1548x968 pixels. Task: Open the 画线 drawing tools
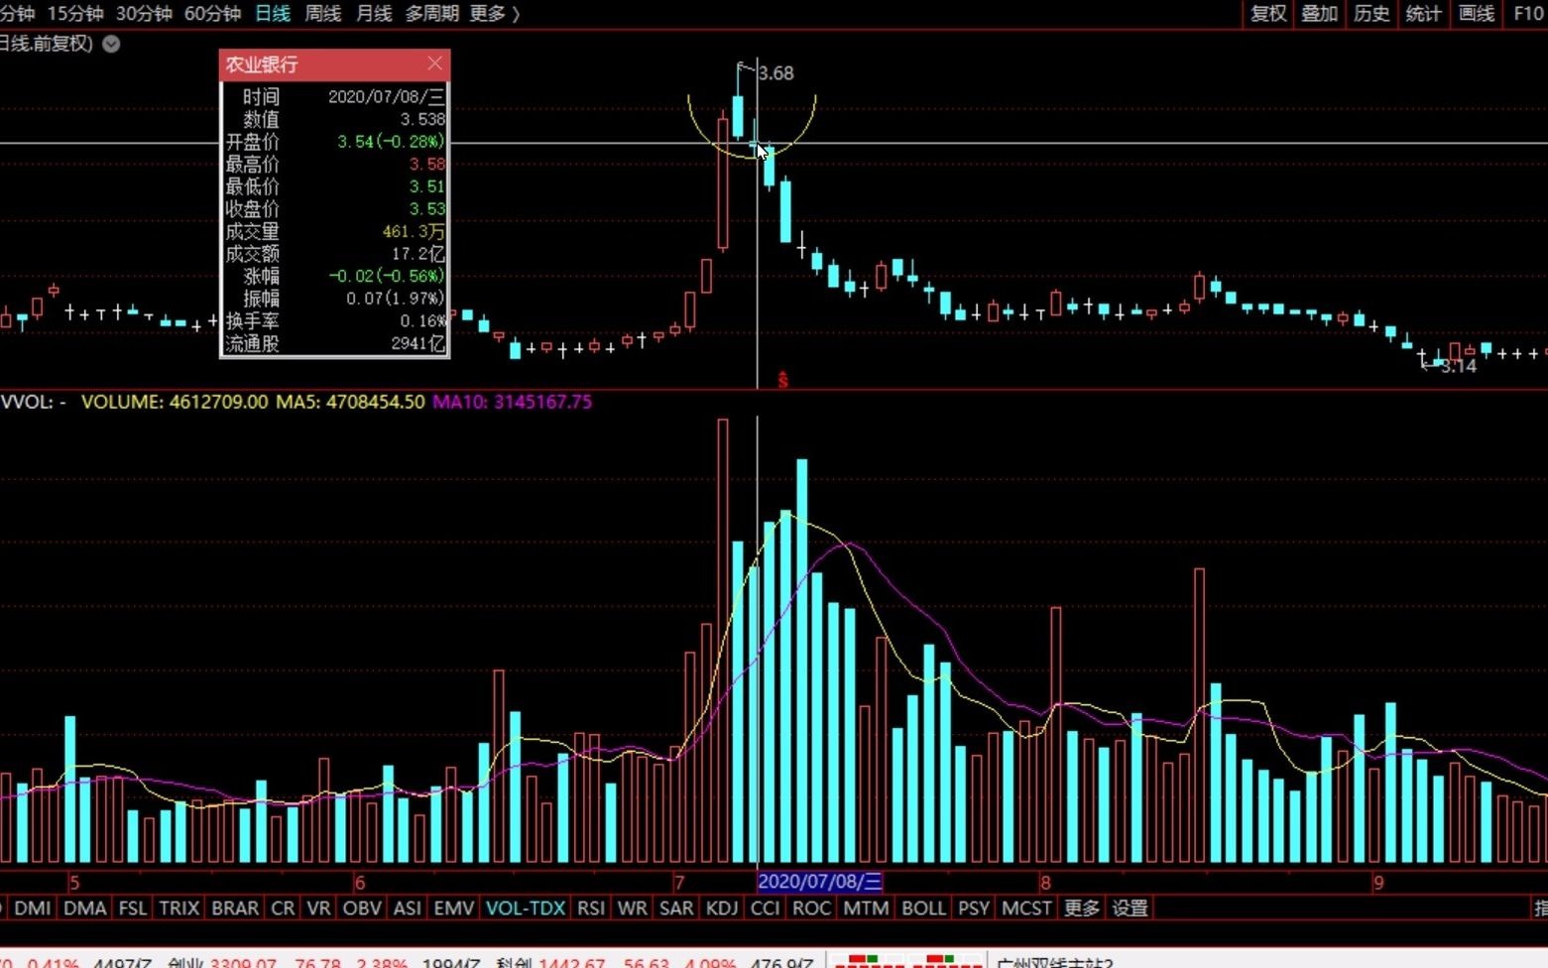1476,13
